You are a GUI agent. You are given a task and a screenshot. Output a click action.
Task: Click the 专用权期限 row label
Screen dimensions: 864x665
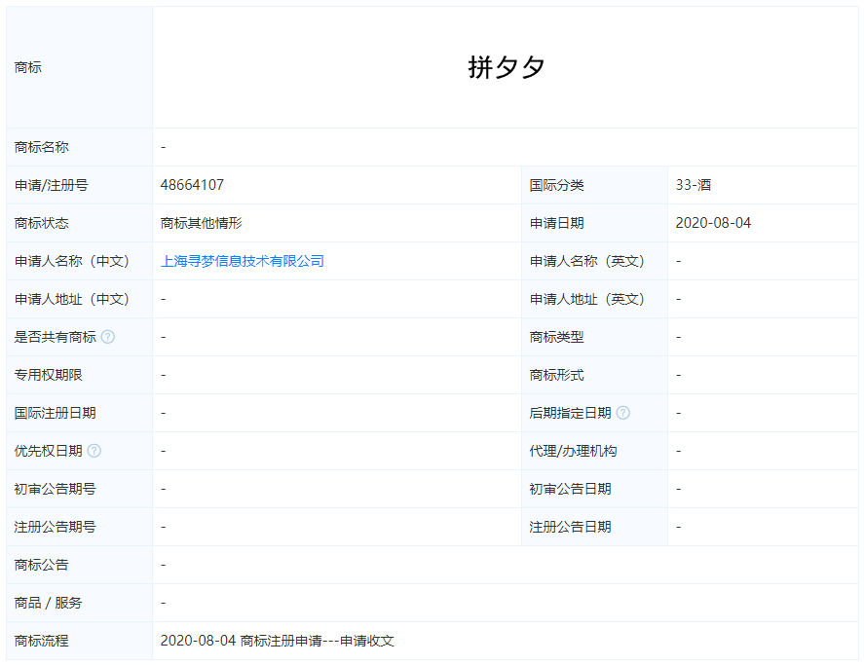click(40, 375)
